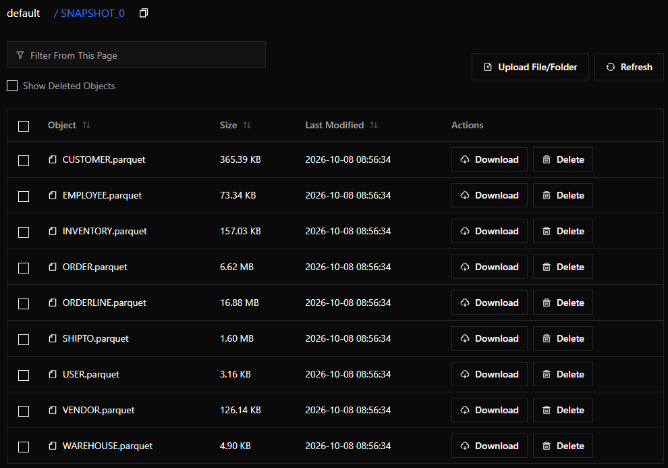This screenshot has height=468, width=668.
Task: Download SHIPTO.parquet
Action: (489, 338)
